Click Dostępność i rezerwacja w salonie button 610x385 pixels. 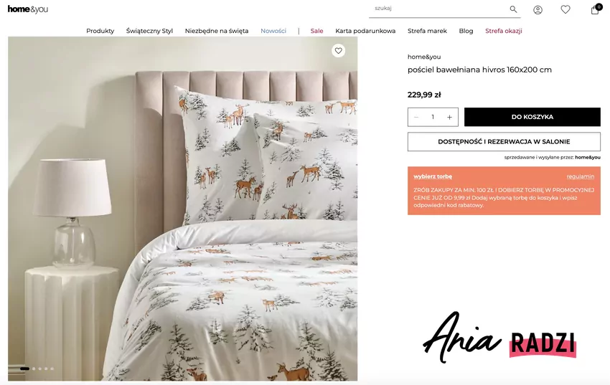tap(504, 142)
